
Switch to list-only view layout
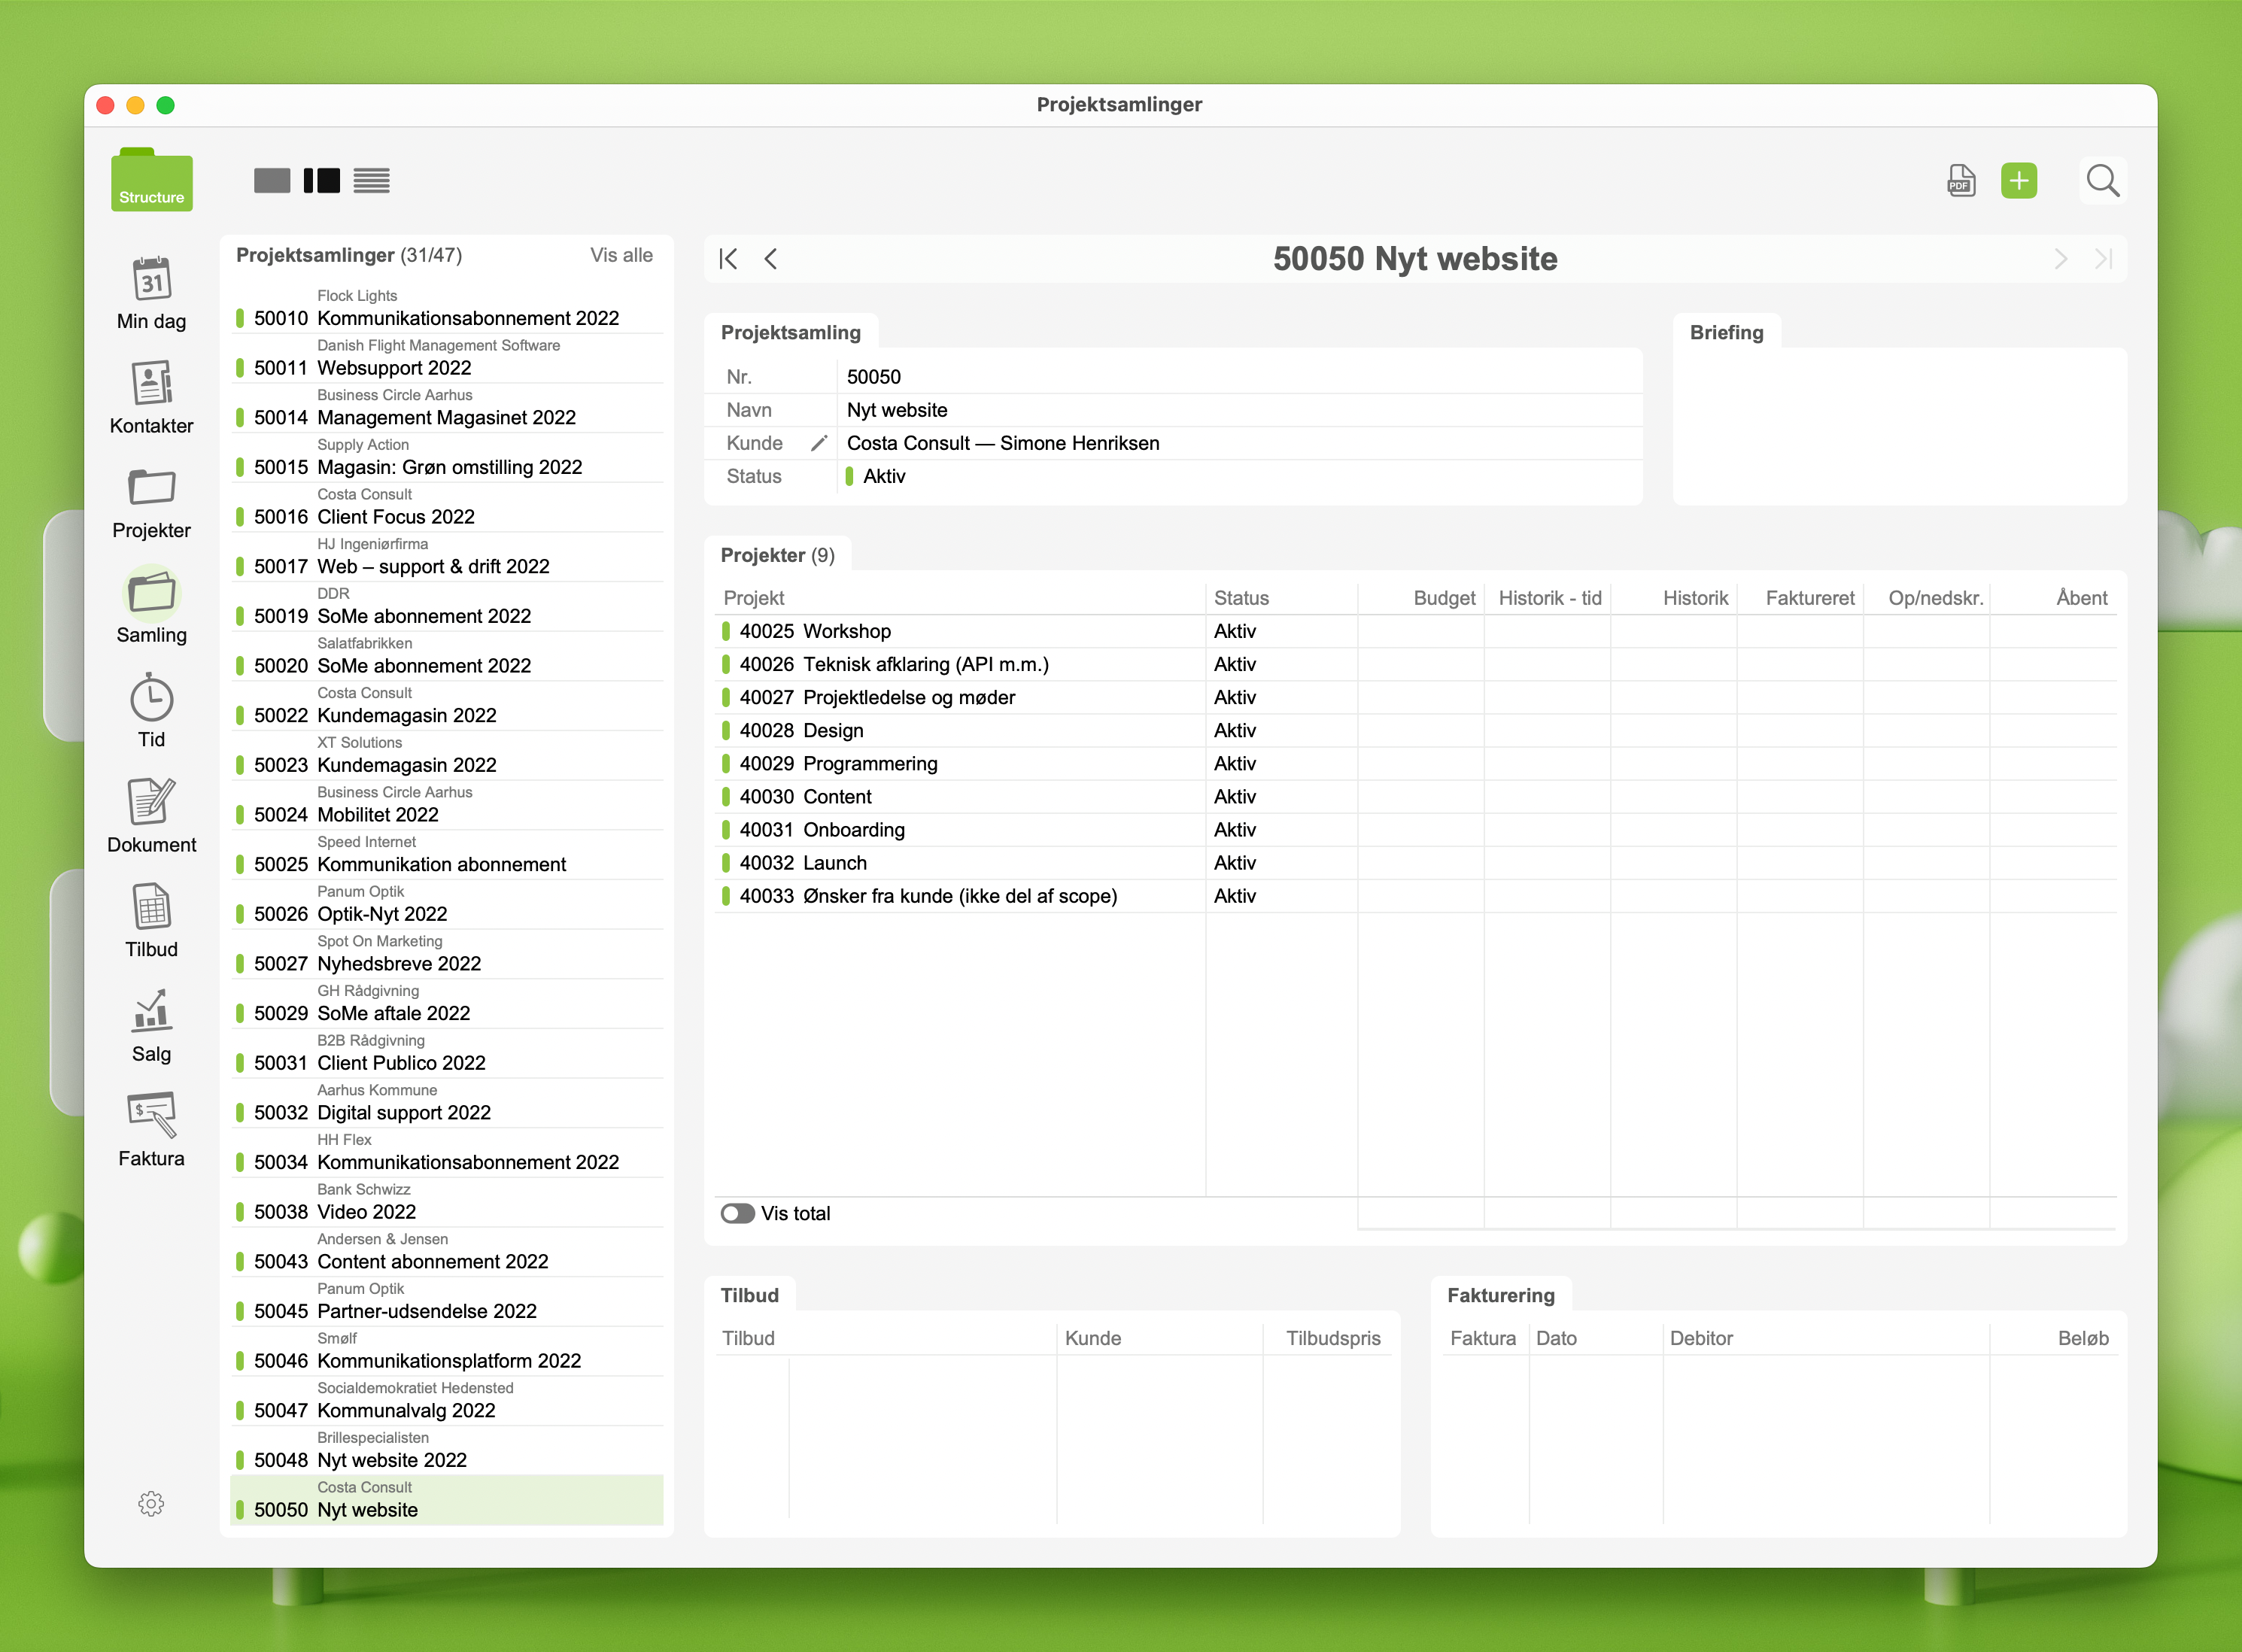pyautogui.click(x=371, y=181)
